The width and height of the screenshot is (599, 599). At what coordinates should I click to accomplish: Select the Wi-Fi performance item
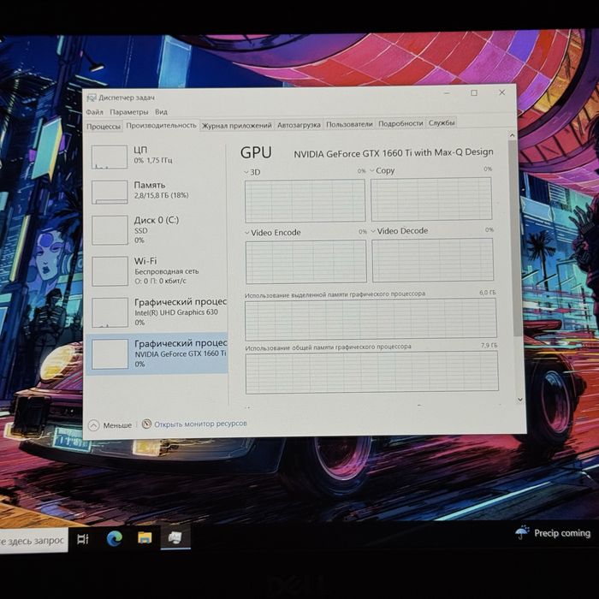point(157,271)
